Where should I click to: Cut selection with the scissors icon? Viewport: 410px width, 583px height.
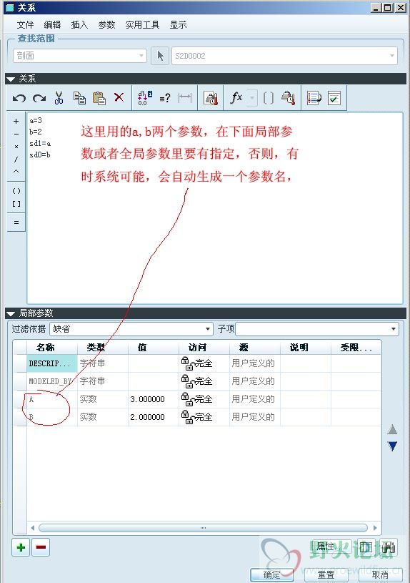[x=59, y=98]
